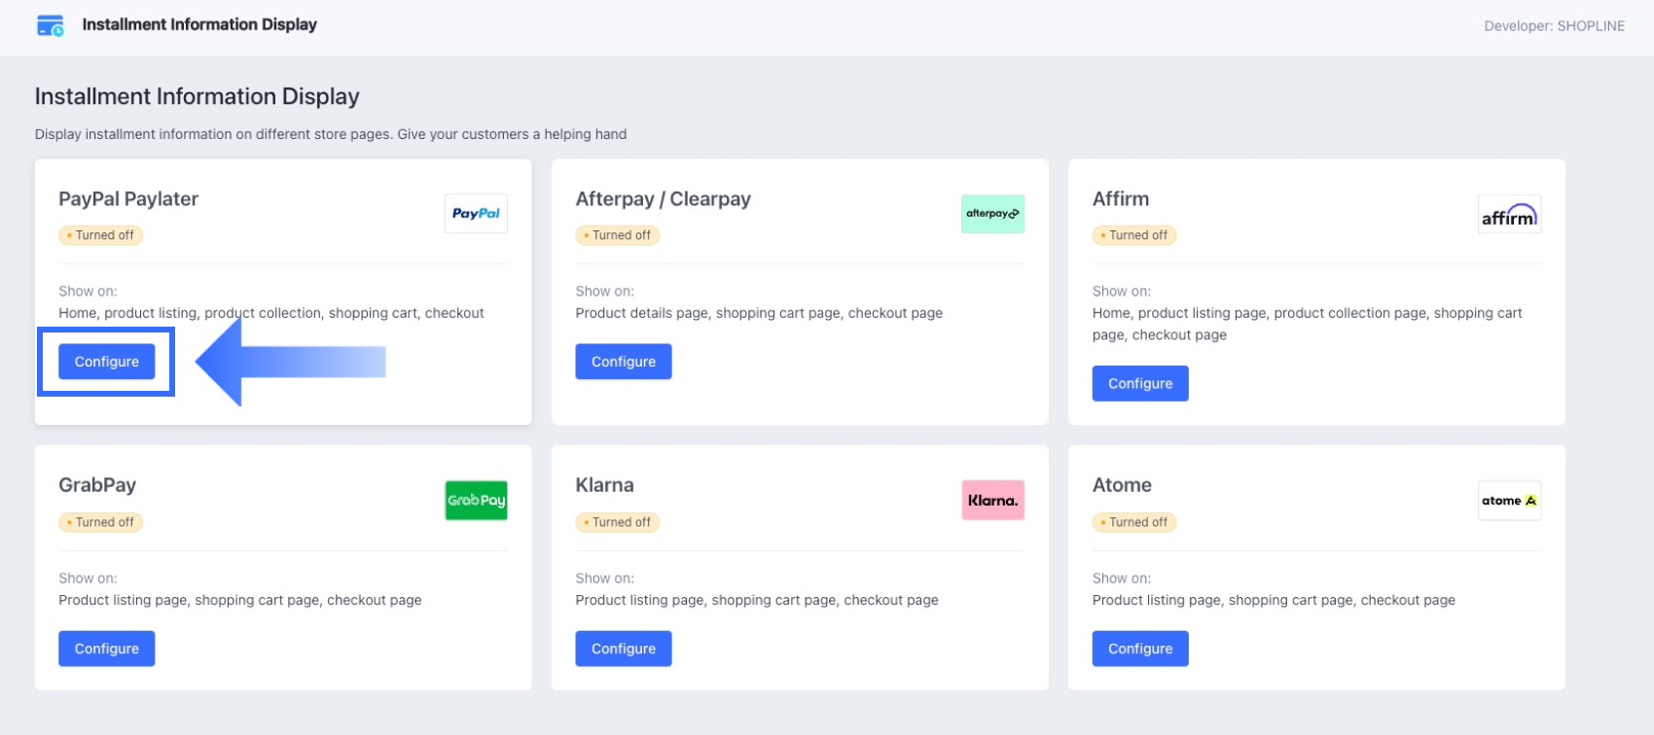Viewport: 1654px width, 735px height.
Task: Click the Atome Turned off status badge
Action: coord(1134,522)
